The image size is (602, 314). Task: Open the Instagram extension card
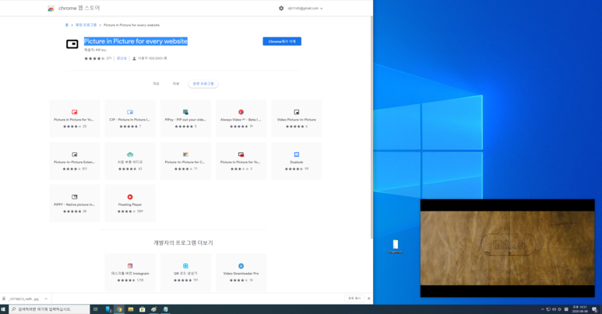coord(130,272)
